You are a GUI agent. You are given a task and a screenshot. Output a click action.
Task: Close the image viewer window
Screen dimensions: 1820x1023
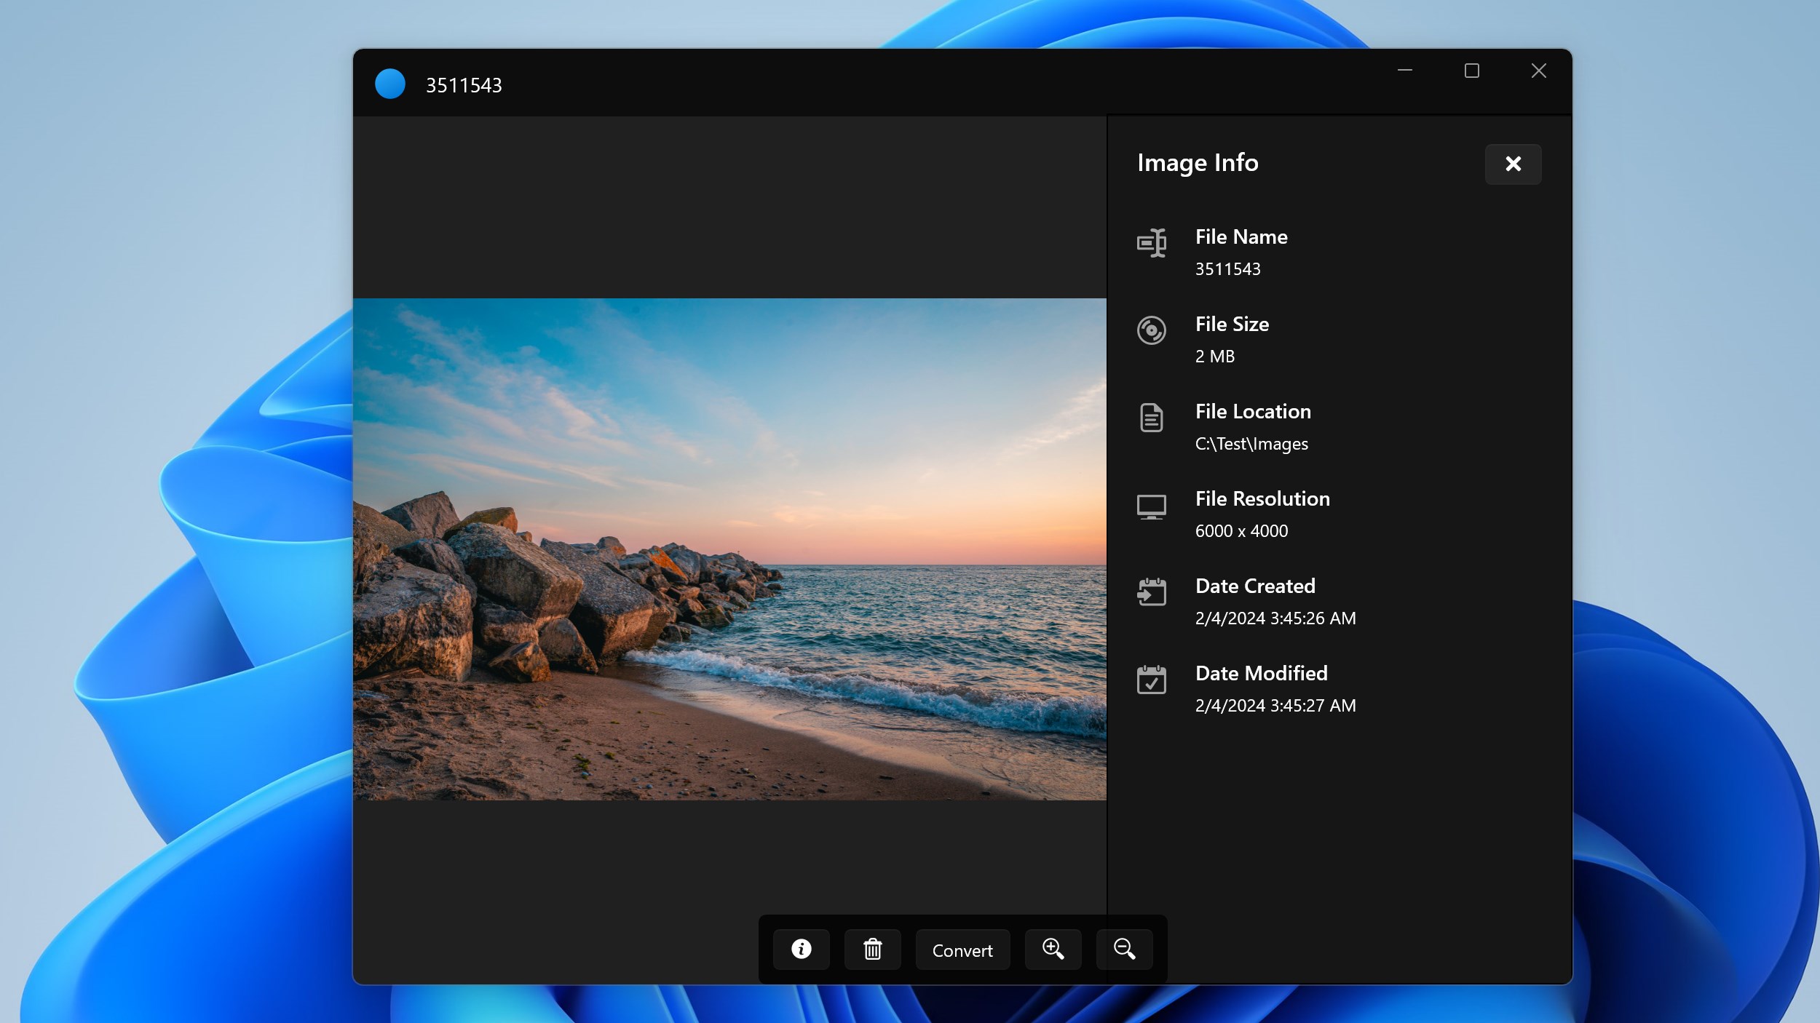1538,71
